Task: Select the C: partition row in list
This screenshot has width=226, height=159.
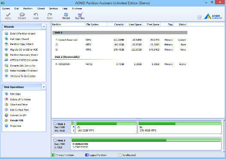Action: tap(120, 45)
